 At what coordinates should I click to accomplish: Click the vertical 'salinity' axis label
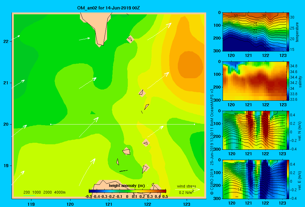tap(300, 82)
